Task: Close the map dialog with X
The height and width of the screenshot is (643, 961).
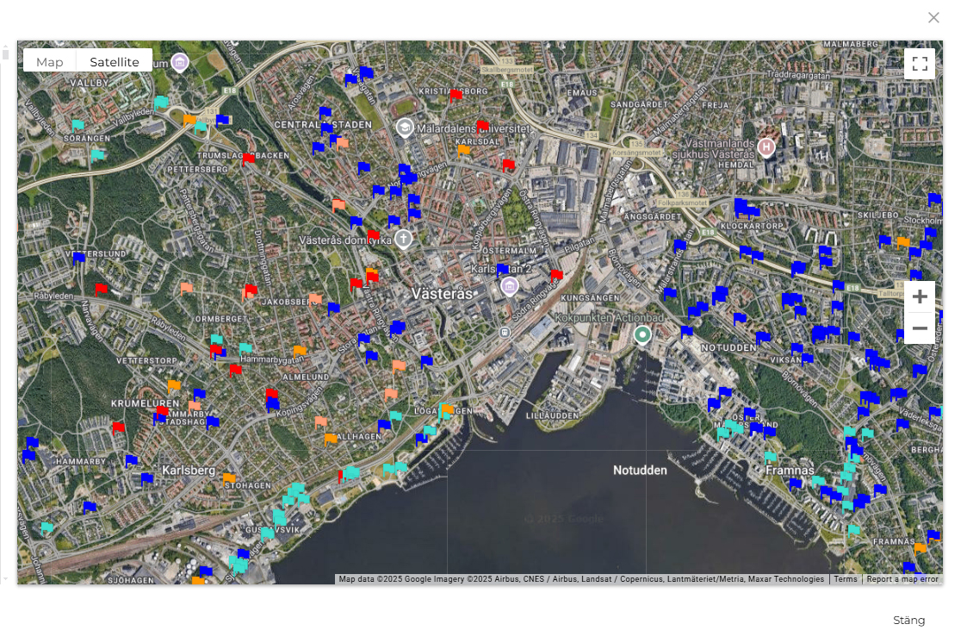Action: pos(933,17)
